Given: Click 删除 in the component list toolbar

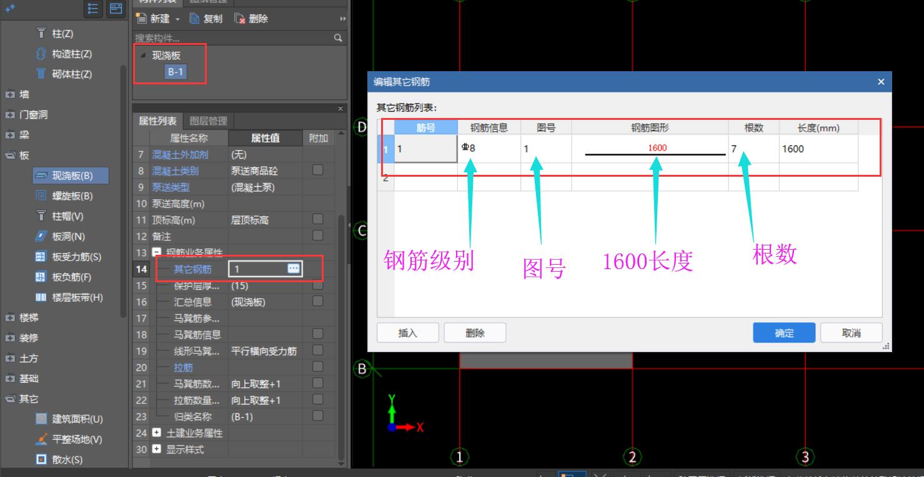Looking at the screenshot, I should coord(251,19).
